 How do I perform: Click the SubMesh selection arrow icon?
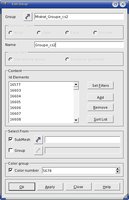(38, 140)
